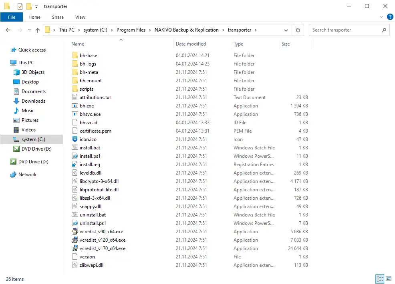The width and height of the screenshot is (395, 284).
Task: Expand chevron after Program Files breadcrumb
Action: [150, 30]
